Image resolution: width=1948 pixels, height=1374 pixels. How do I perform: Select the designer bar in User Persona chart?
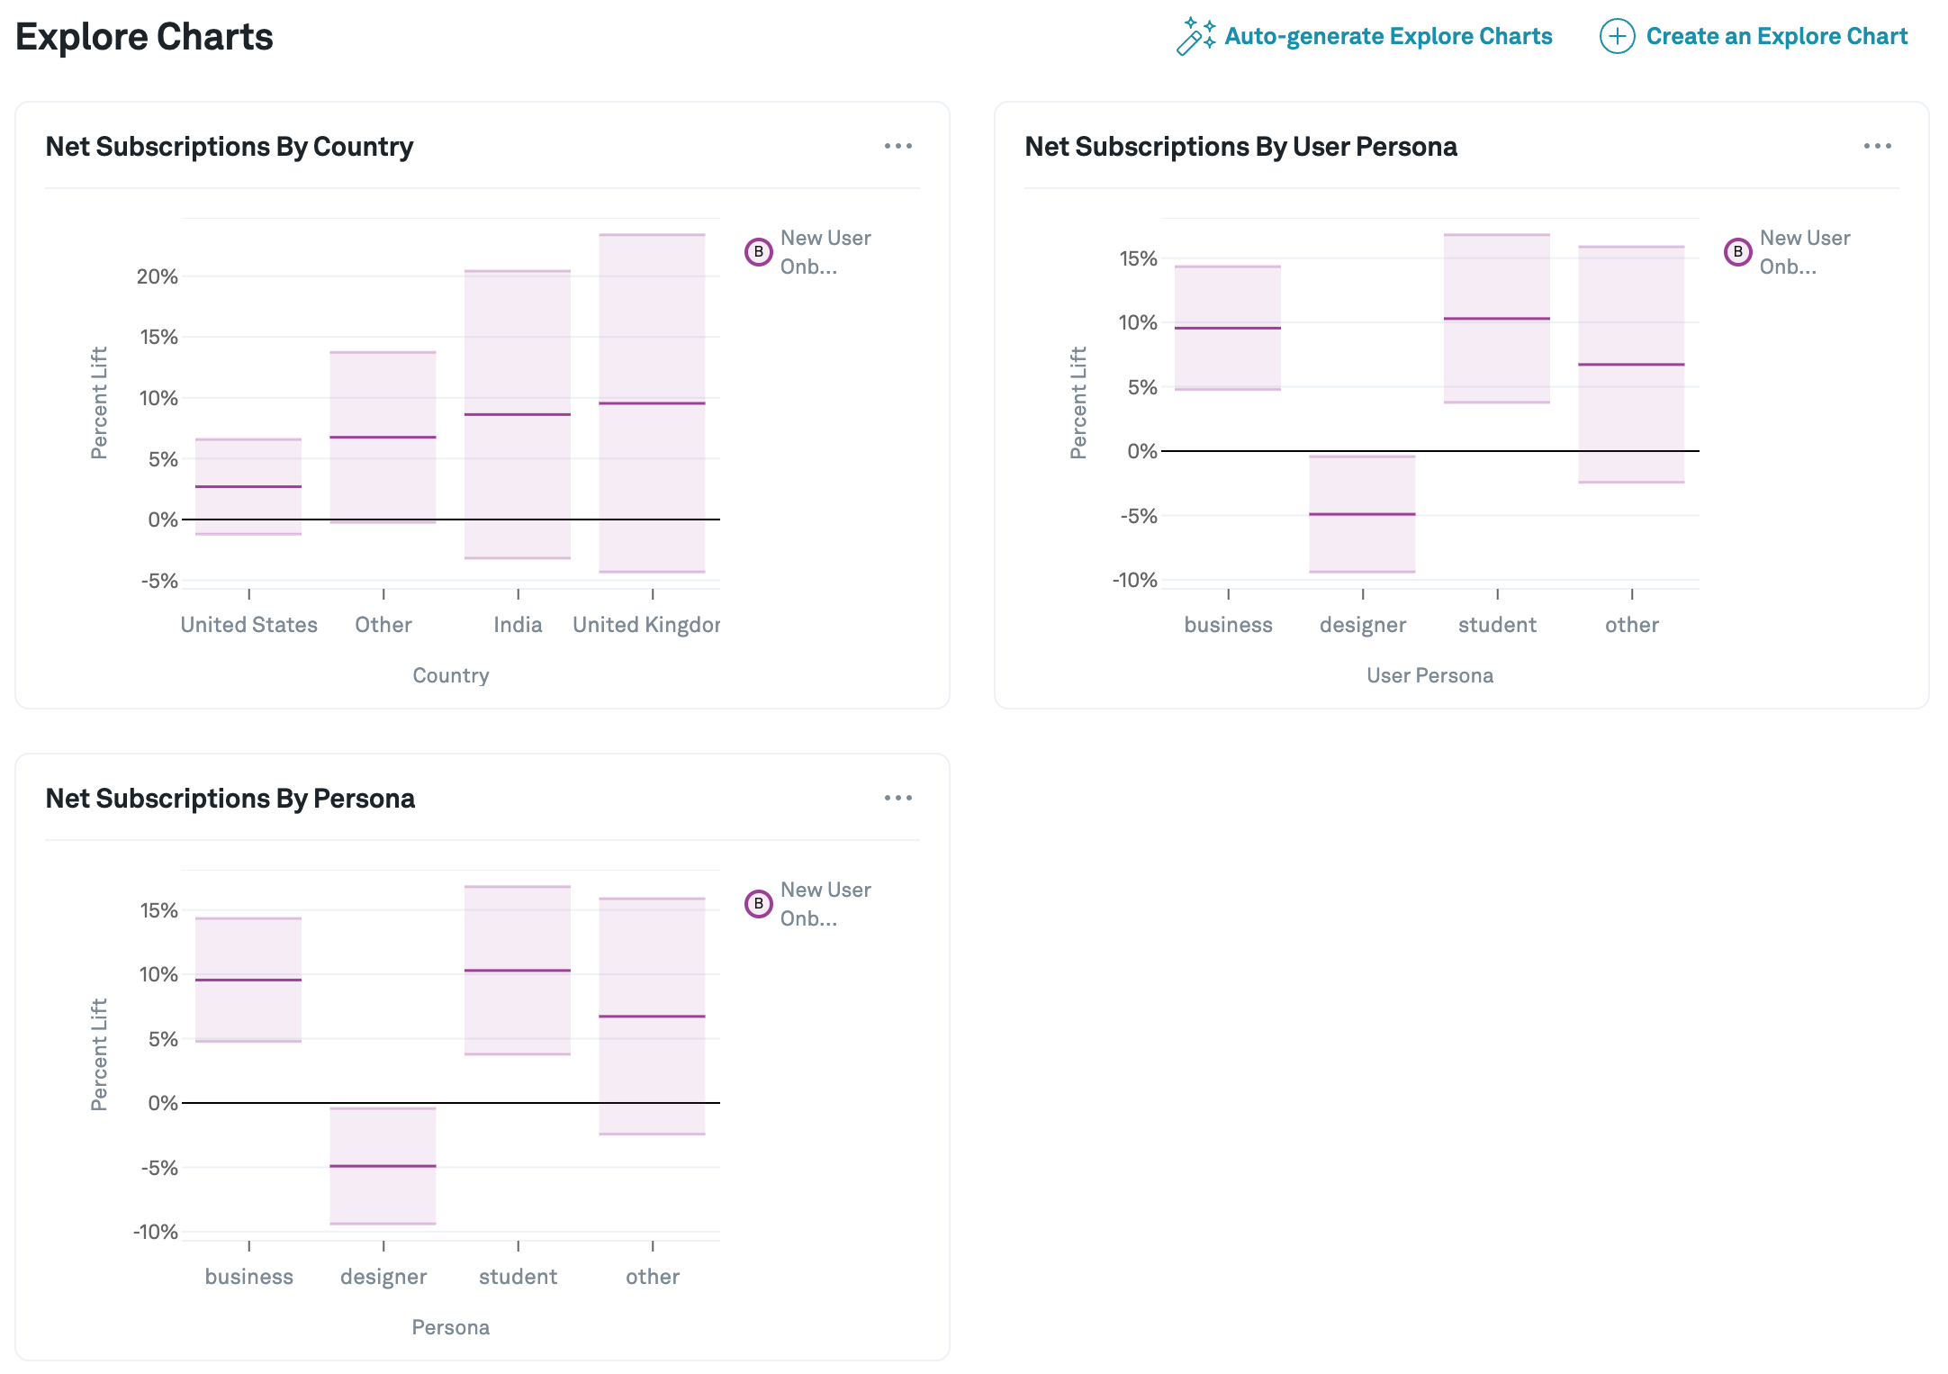pos(1362,514)
